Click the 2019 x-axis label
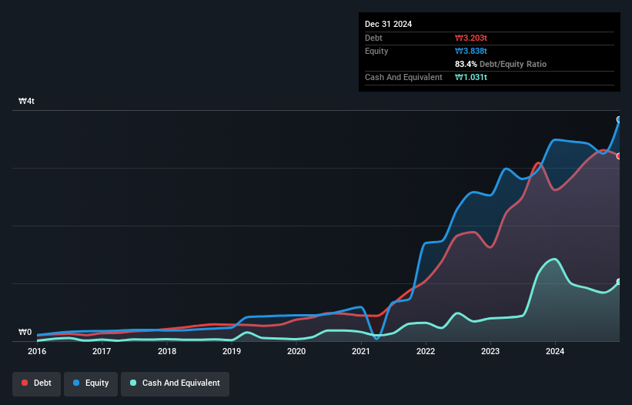Image resolution: width=632 pixels, height=405 pixels. (x=232, y=351)
